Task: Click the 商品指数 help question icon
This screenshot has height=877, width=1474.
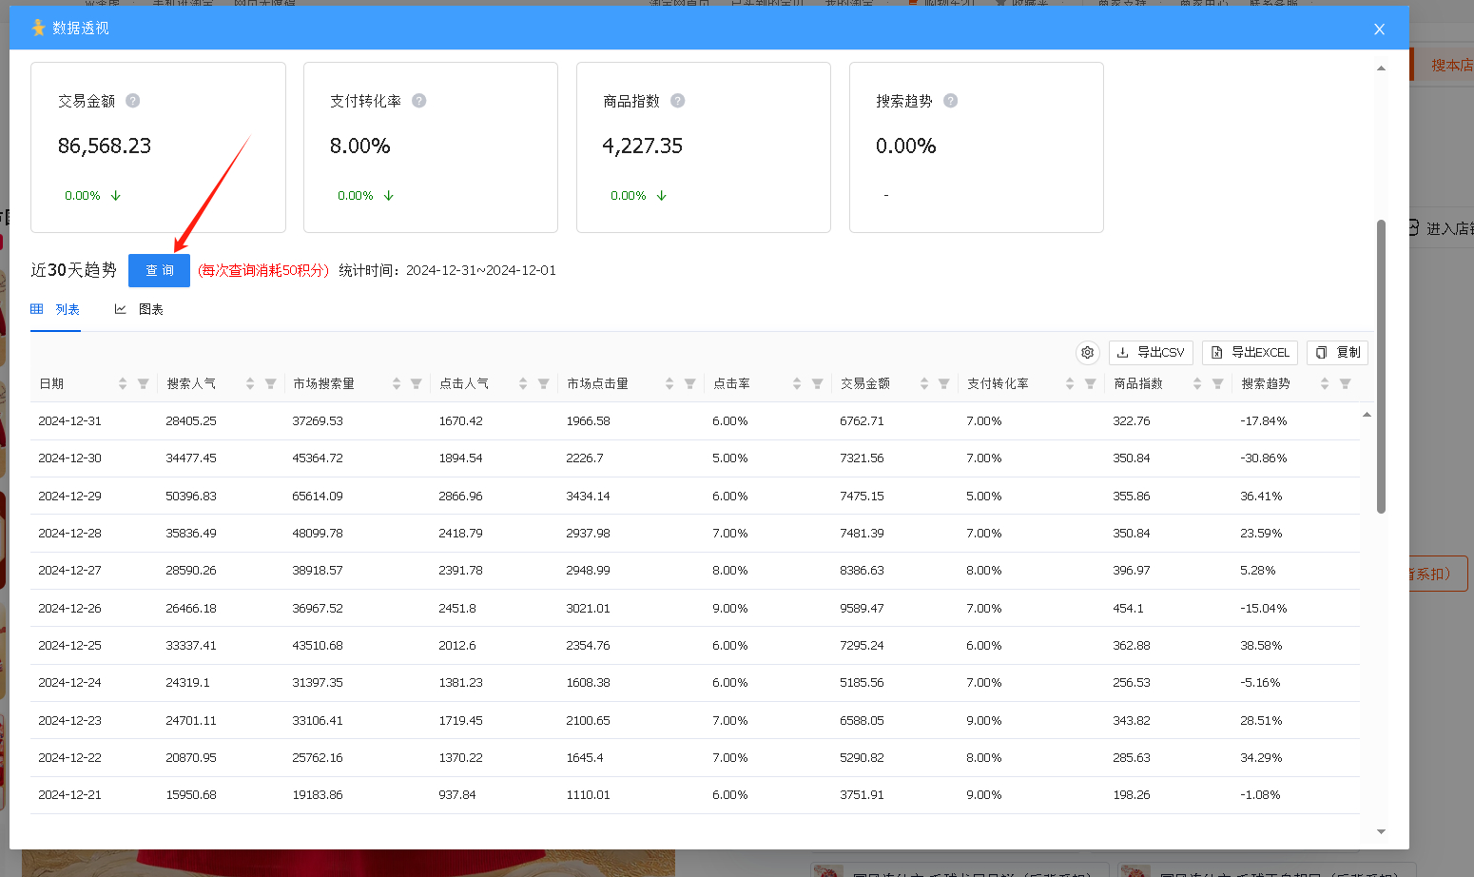Action: [678, 101]
